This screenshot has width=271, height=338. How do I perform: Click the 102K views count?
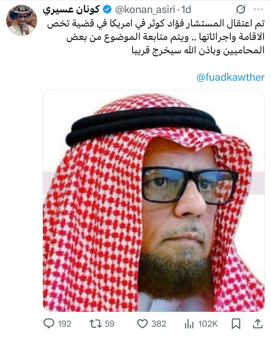[207, 324]
